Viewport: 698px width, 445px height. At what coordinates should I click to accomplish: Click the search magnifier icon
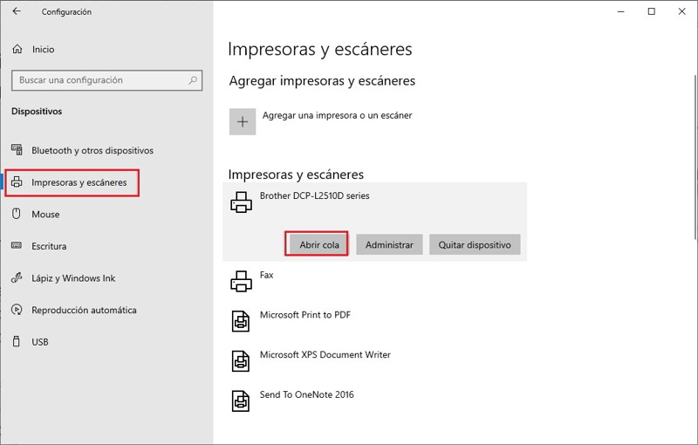tap(193, 80)
